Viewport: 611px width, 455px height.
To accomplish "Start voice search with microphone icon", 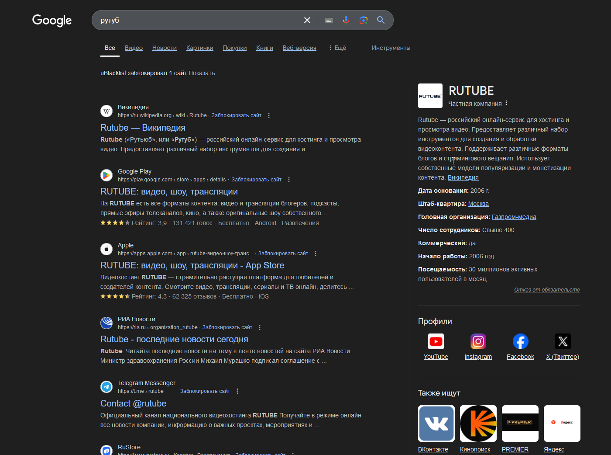I will pyautogui.click(x=346, y=20).
